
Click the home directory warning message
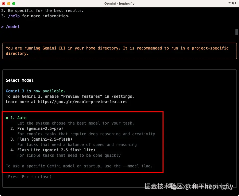pos(119,51)
